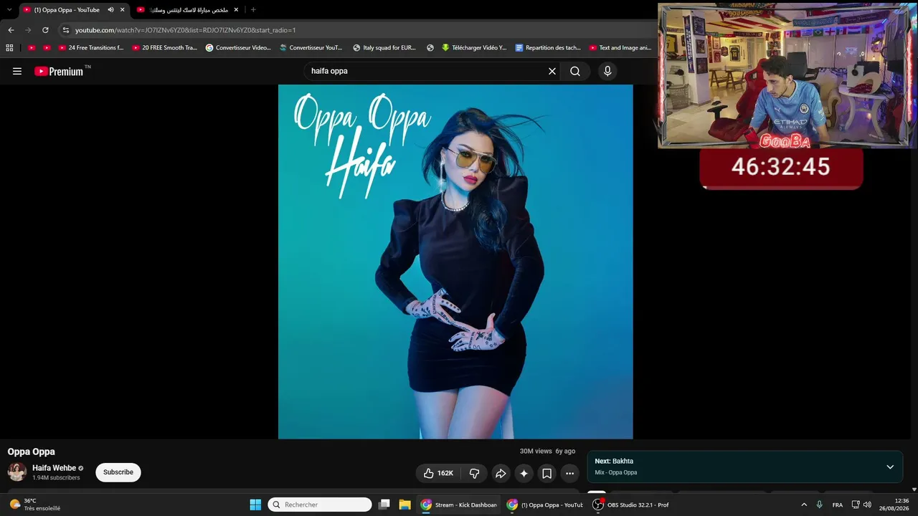918x516 pixels.
Task: Share the Oppa Oppa video
Action: pos(501,473)
